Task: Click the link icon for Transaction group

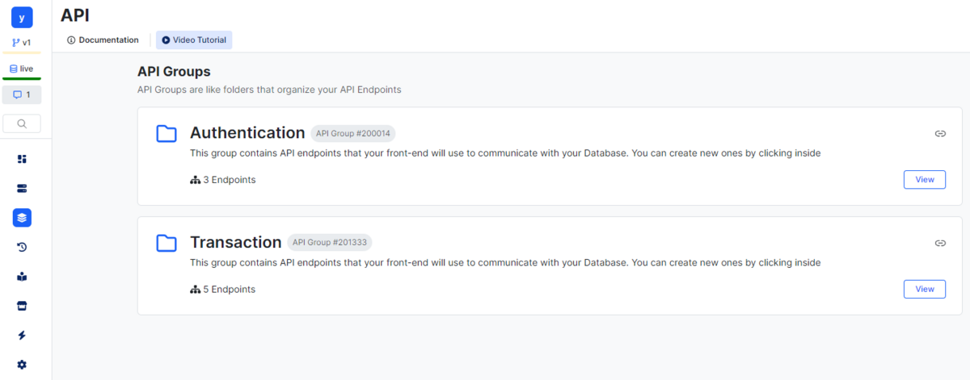Action: coord(940,243)
